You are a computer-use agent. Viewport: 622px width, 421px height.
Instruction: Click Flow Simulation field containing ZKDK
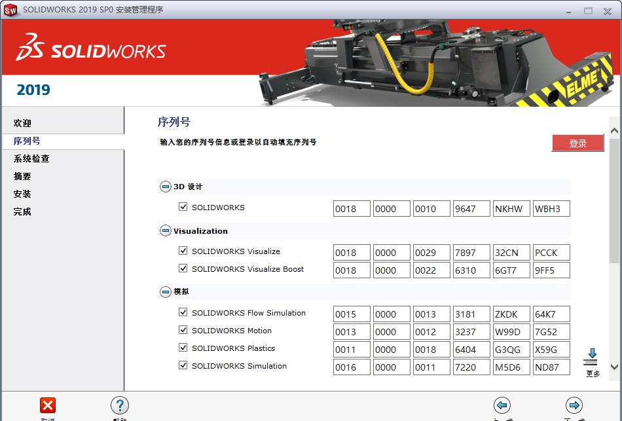[511, 314]
